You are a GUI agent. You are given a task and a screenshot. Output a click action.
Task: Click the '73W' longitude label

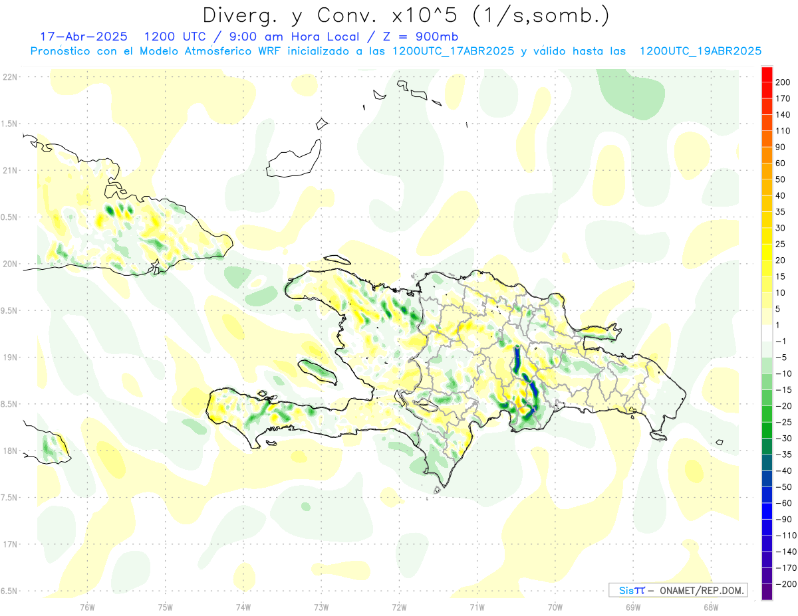[321, 607]
